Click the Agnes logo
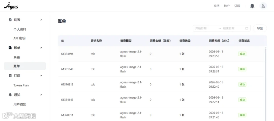This screenshot has width=274, height=121. (11, 6)
